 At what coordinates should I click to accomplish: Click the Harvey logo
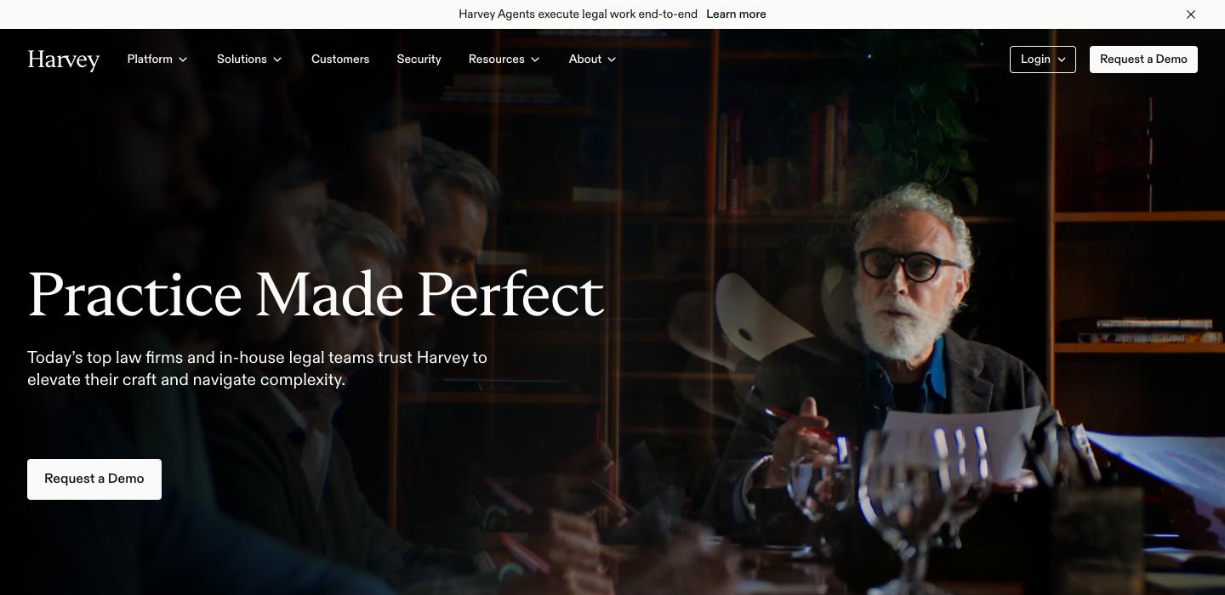64,59
